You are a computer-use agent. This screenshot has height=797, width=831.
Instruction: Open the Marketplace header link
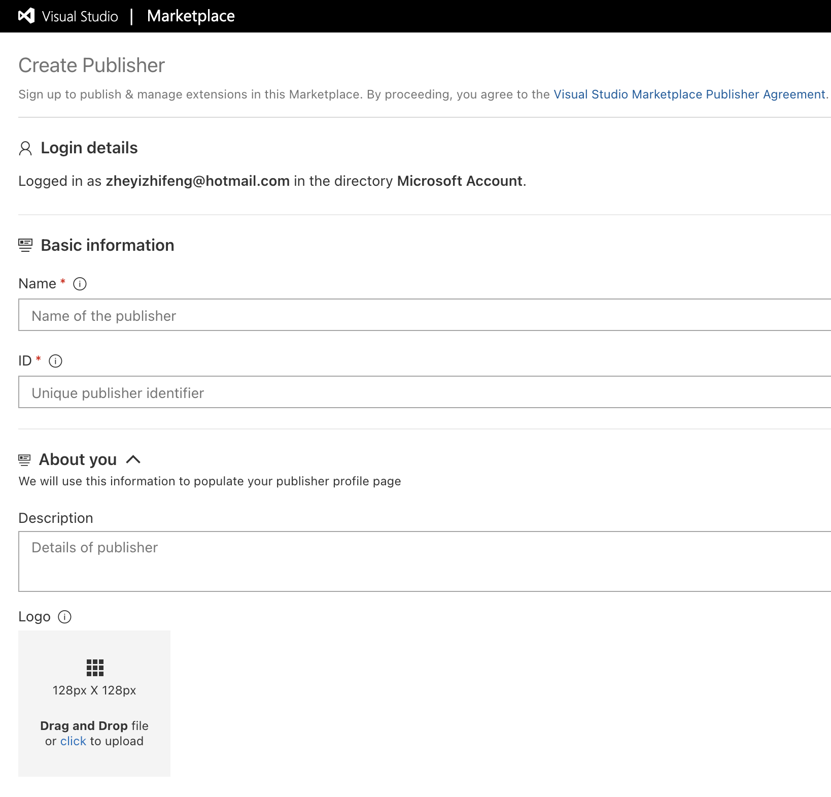(191, 16)
